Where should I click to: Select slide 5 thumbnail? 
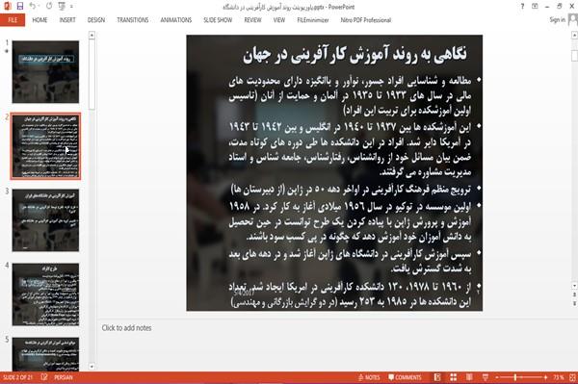pos(45,354)
